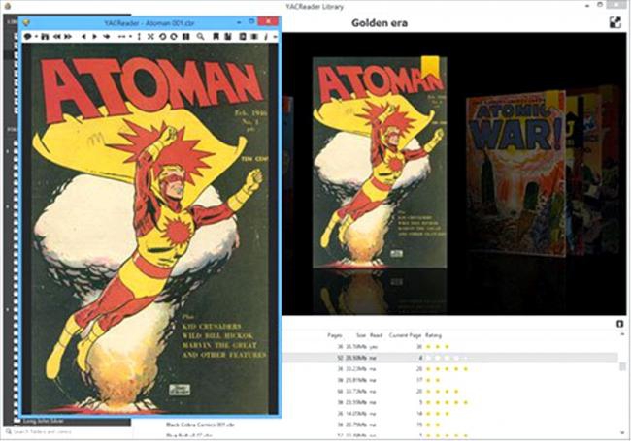The image size is (631, 441).
Task: Click the Long John Silver folder item
Action: tap(43, 422)
